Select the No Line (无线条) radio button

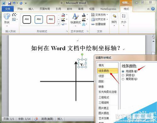tap(123, 72)
